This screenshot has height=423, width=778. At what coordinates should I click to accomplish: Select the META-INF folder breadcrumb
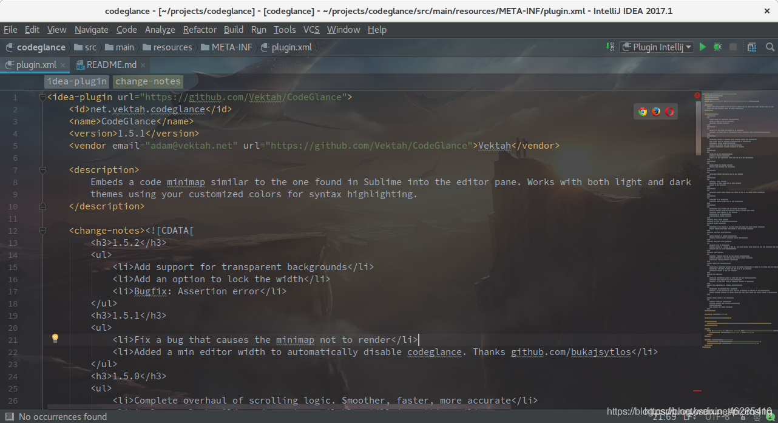226,47
